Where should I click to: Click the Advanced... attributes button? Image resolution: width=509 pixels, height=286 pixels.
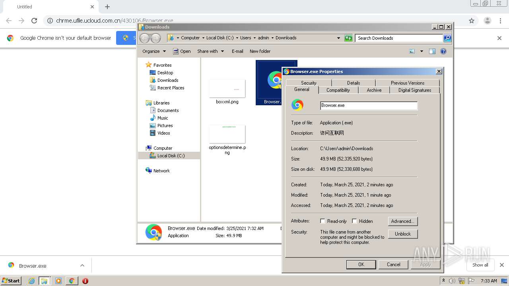pos(403,221)
